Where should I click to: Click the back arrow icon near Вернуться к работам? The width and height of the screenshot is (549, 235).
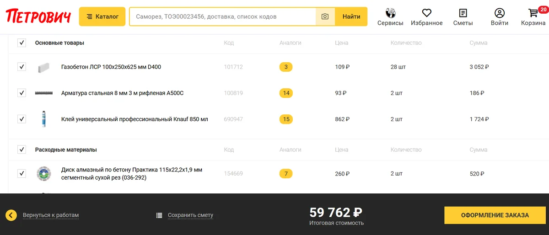[11, 215]
